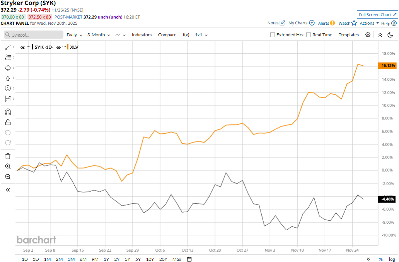Screen dimensions: 399x262
Task: Redo the last chart action
Action: 8,143
